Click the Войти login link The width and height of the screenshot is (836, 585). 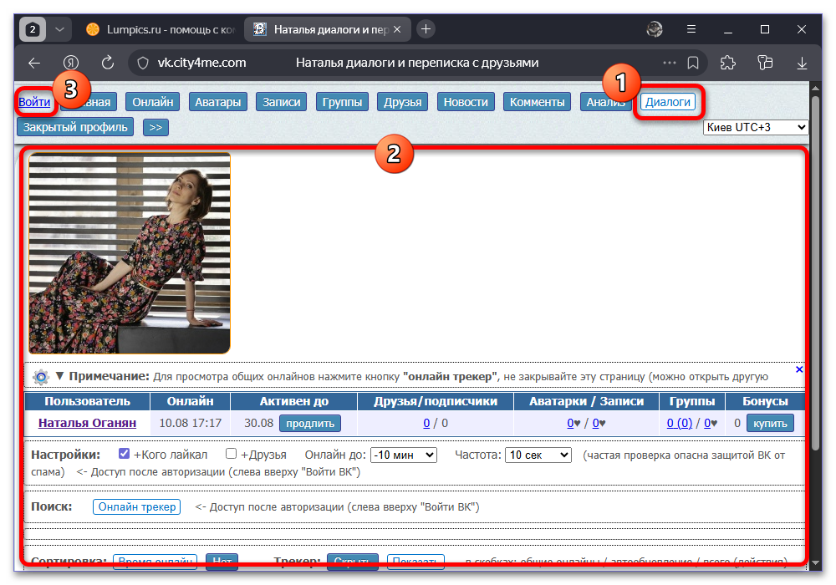[x=34, y=102]
